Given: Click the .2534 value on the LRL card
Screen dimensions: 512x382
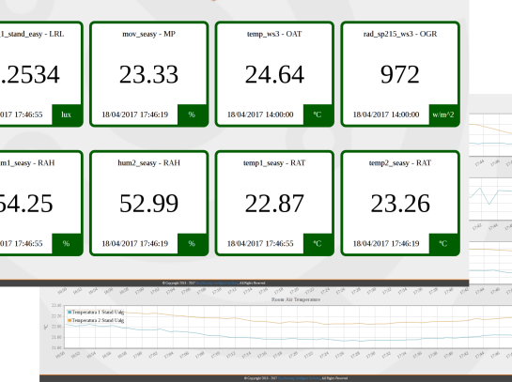Looking at the screenshot, I should [29, 75].
